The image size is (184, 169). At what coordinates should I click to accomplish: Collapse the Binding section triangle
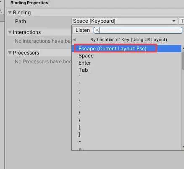(10, 13)
